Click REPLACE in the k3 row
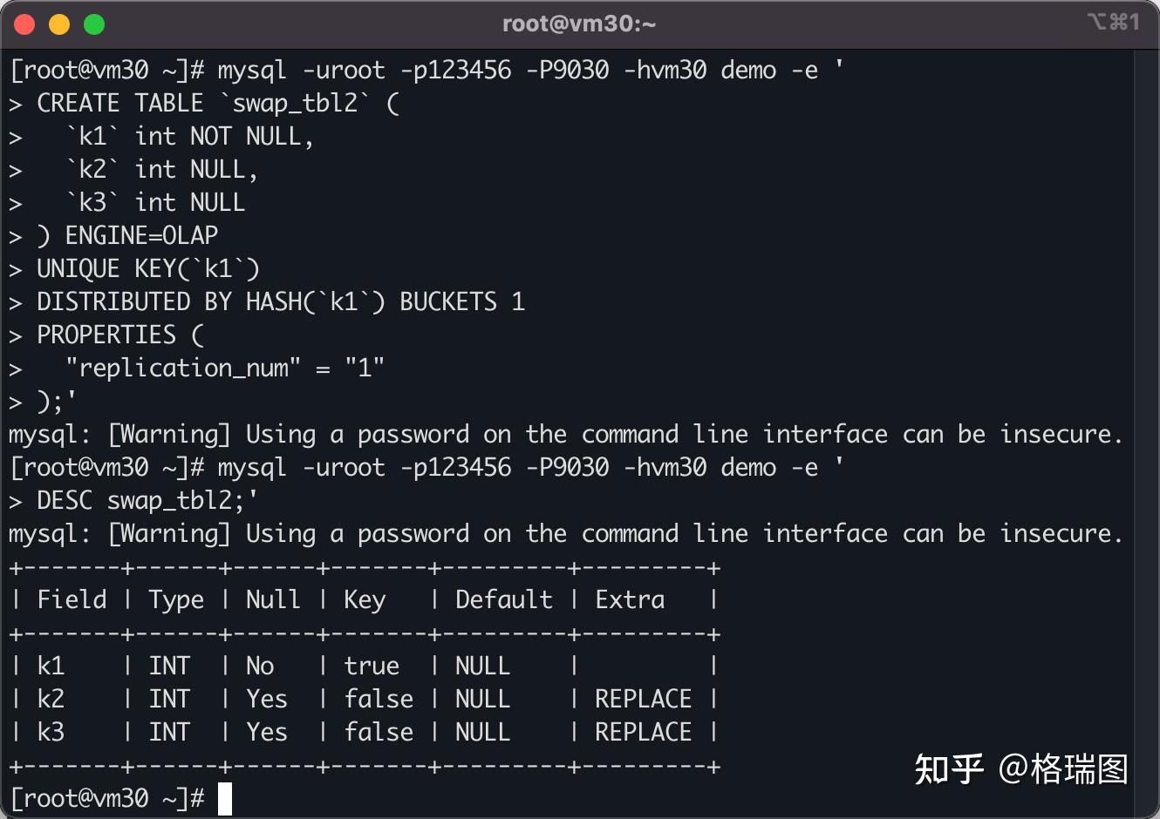This screenshot has width=1160, height=819. tap(643, 733)
